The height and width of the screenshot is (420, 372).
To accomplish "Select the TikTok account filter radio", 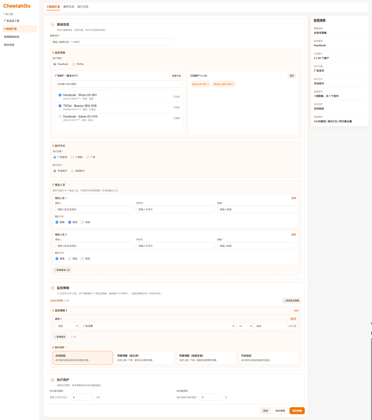I will [x=74, y=64].
